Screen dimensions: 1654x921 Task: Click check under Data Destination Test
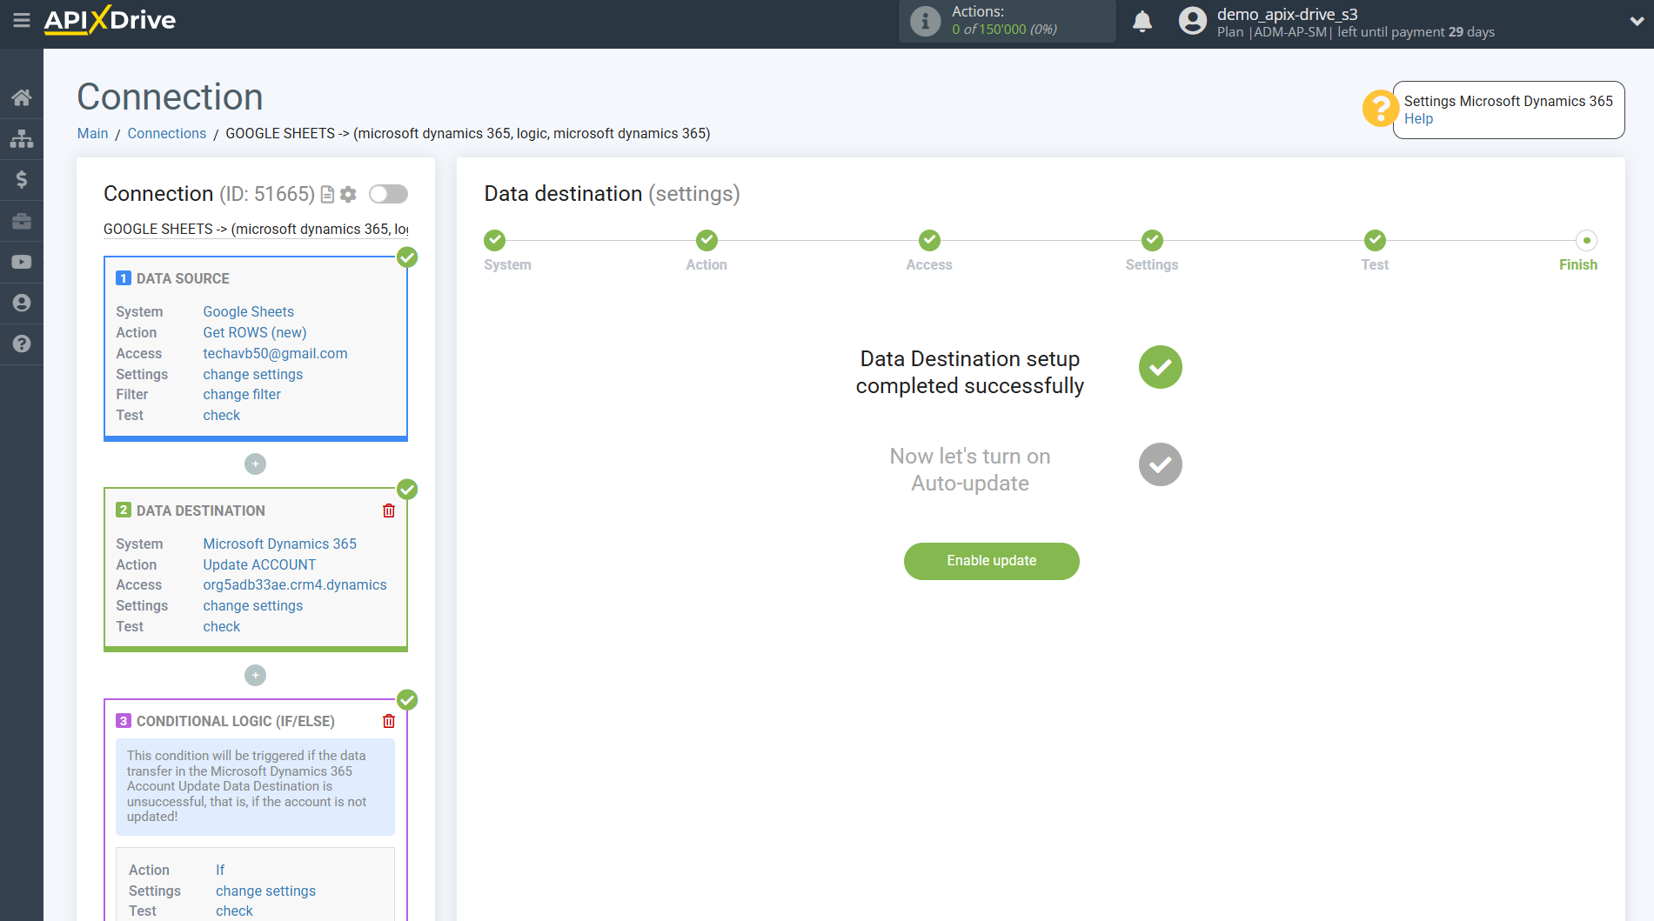coord(221,626)
